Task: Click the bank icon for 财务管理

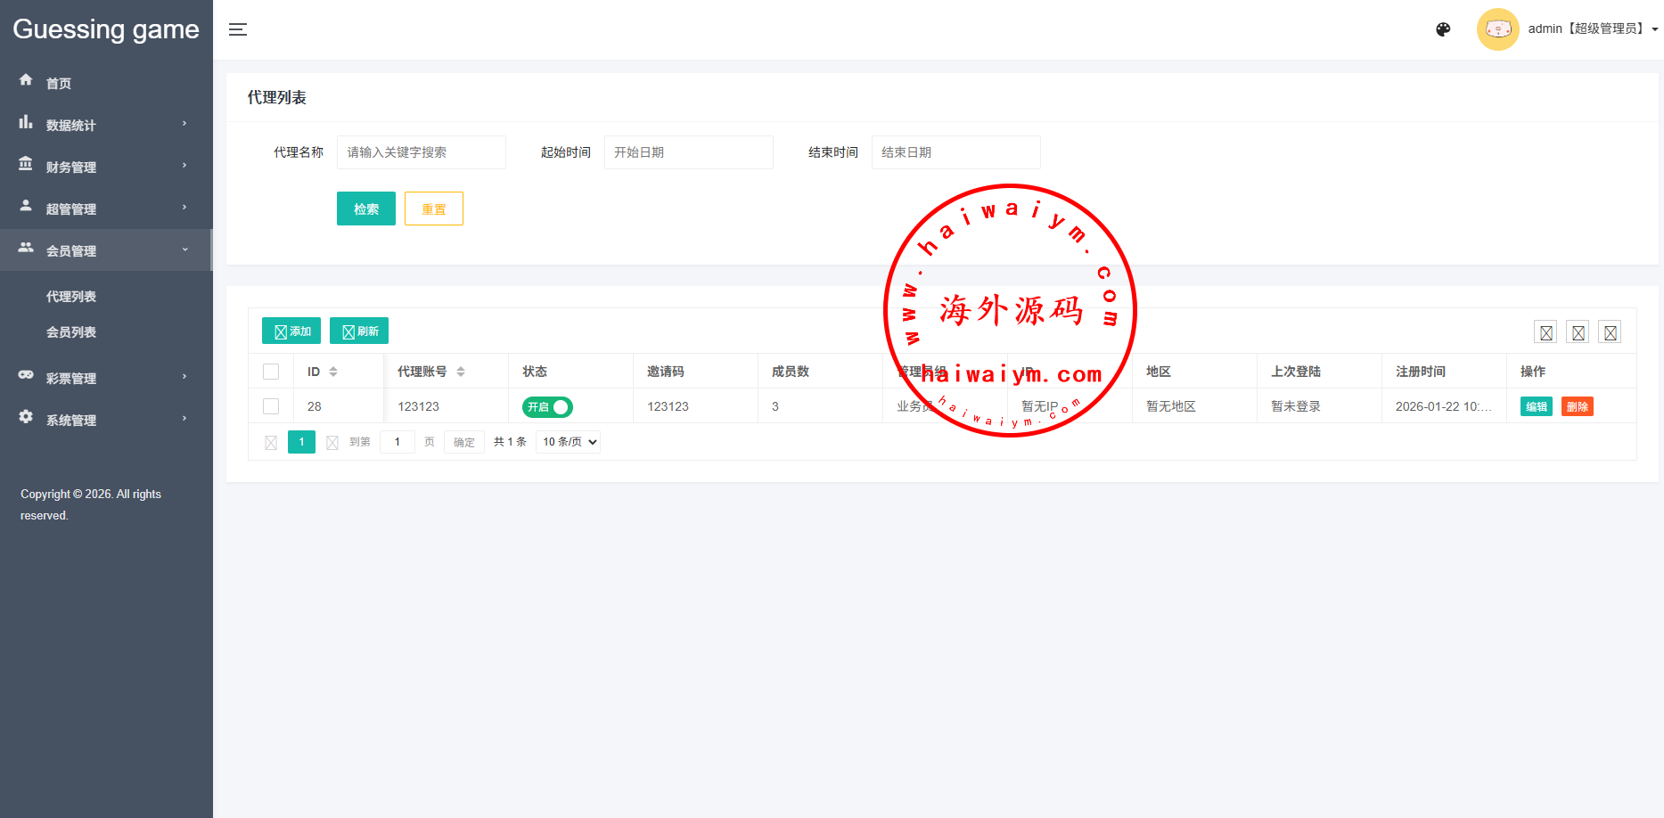Action: [x=26, y=164]
